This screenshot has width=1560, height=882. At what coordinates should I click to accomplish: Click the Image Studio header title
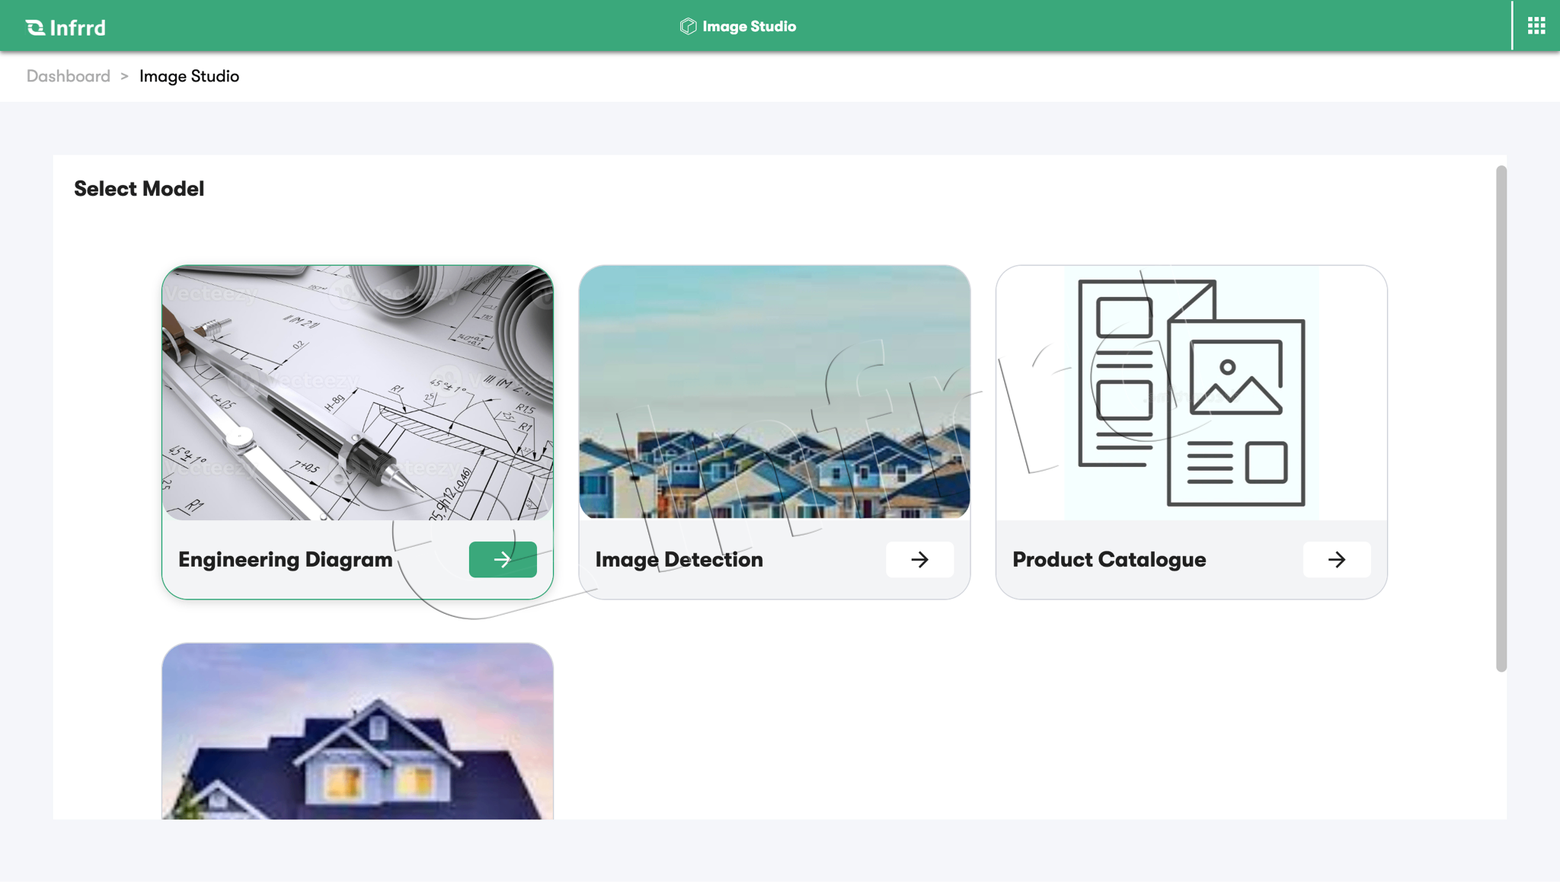(749, 27)
